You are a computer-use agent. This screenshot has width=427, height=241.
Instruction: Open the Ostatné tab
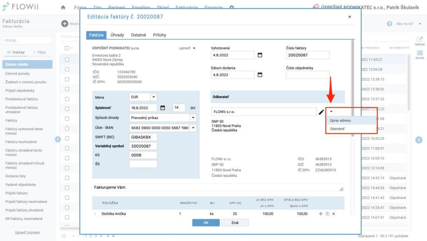pos(138,35)
